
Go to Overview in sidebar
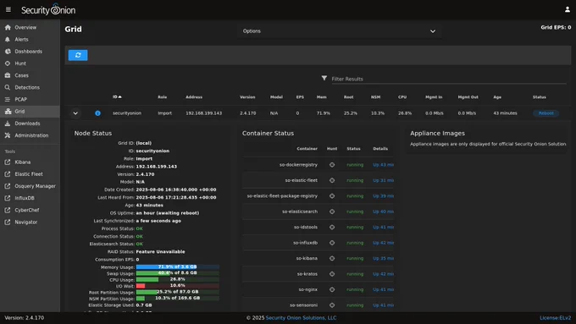click(x=30, y=28)
